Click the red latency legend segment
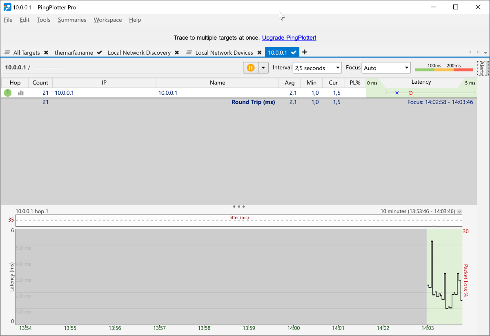490x336 pixels. coord(463,70)
